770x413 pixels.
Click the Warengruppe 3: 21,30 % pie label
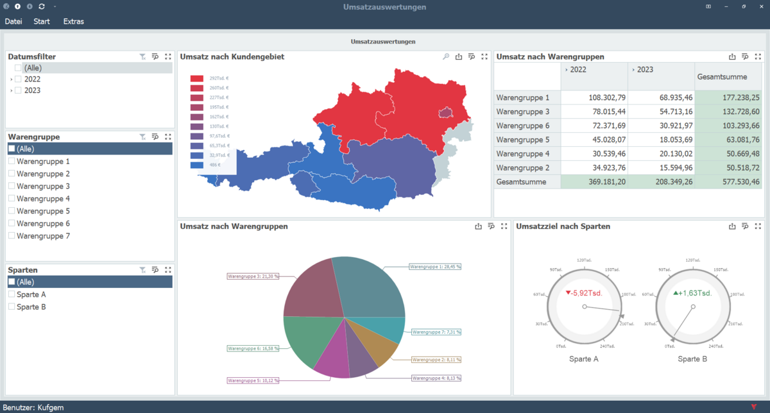coord(253,276)
